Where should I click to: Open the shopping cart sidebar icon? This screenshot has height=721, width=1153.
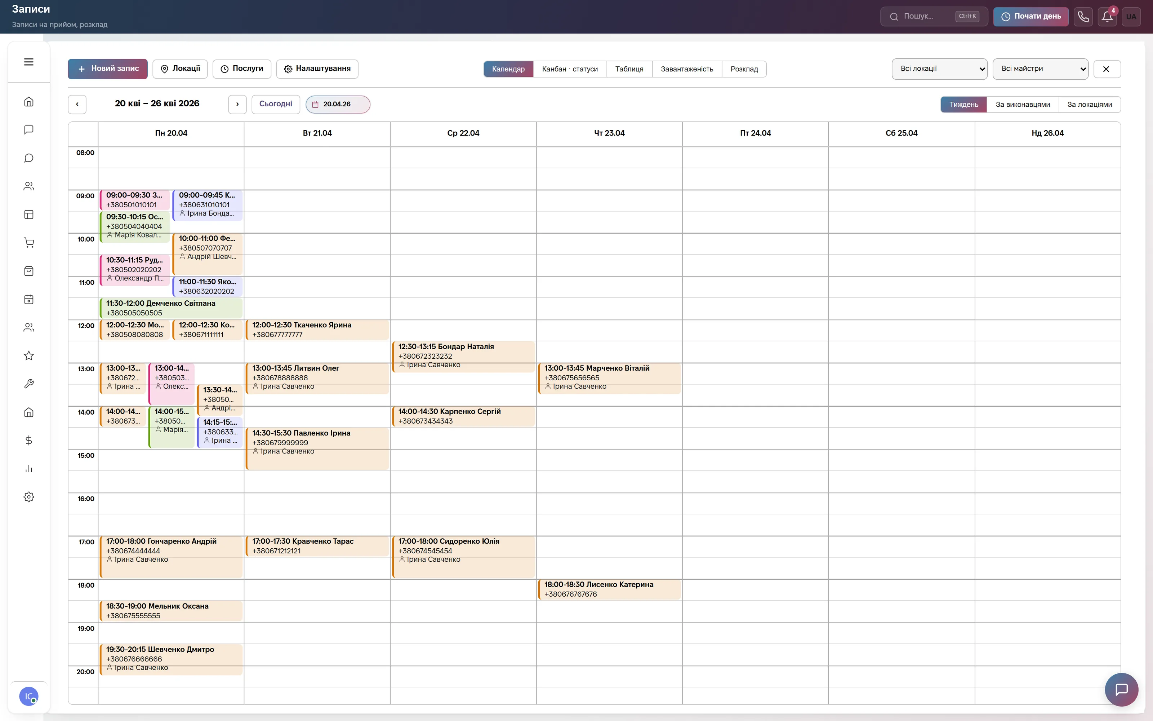point(28,243)
